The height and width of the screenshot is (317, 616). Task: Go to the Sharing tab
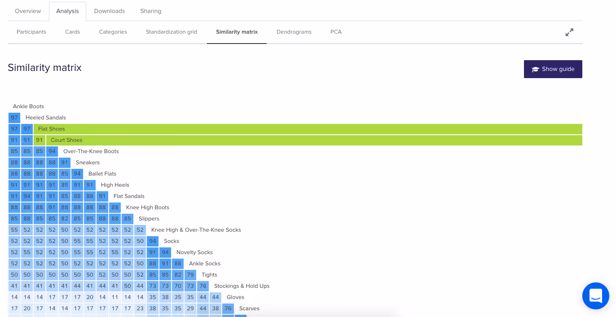[x=151, y=11]
